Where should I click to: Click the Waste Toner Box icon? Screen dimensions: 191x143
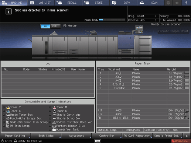8,115
